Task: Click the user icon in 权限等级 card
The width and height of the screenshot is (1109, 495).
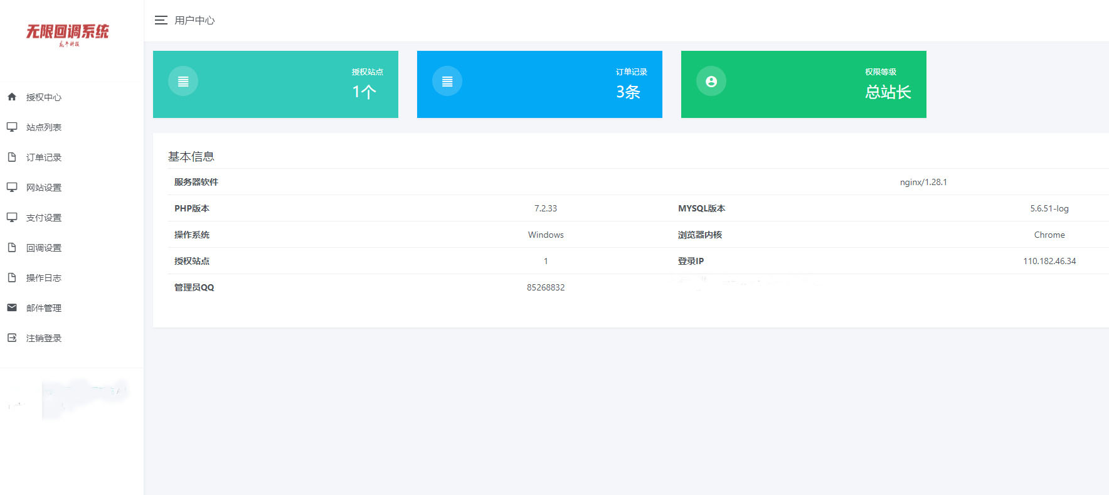Action: (711, 82)
